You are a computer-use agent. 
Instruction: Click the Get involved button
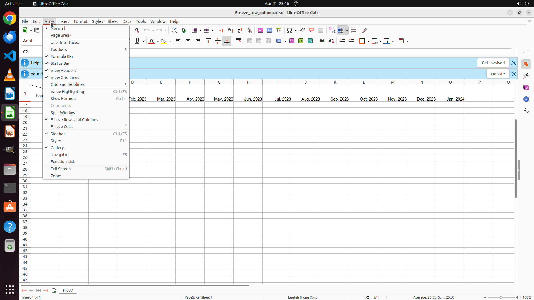coord(493,63)
